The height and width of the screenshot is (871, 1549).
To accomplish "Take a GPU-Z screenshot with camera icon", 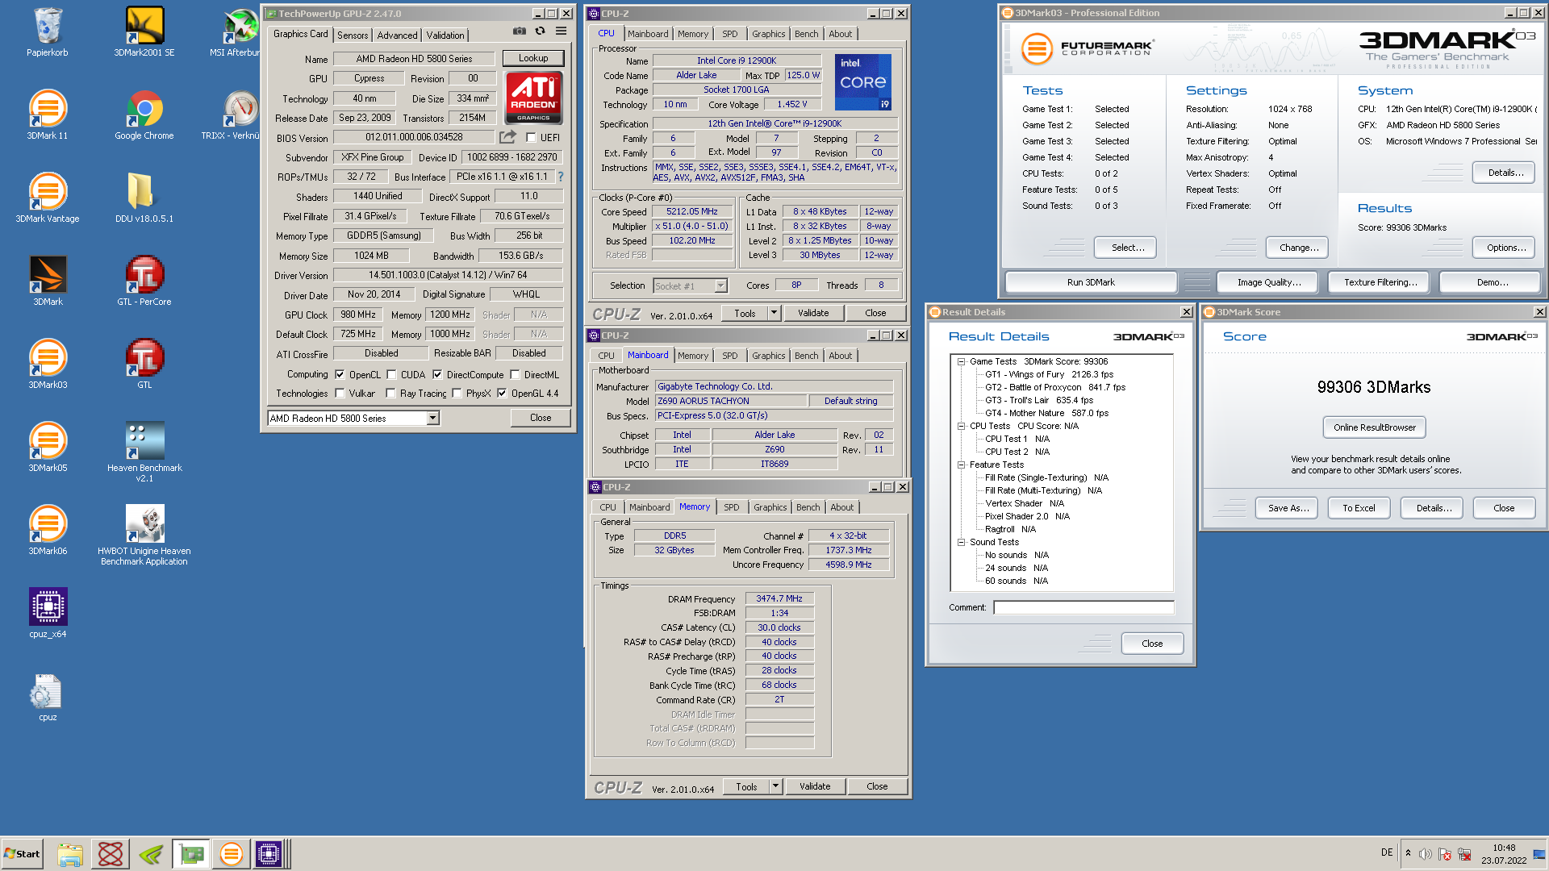I will (520, 31).
